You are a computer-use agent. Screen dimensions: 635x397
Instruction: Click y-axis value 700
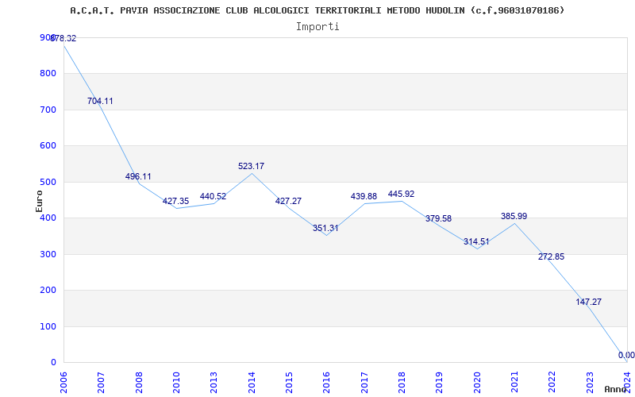tap(48, 110)
